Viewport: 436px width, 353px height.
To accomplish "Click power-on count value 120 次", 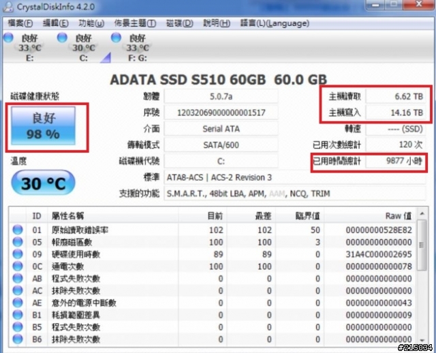I will pos(395,145).
